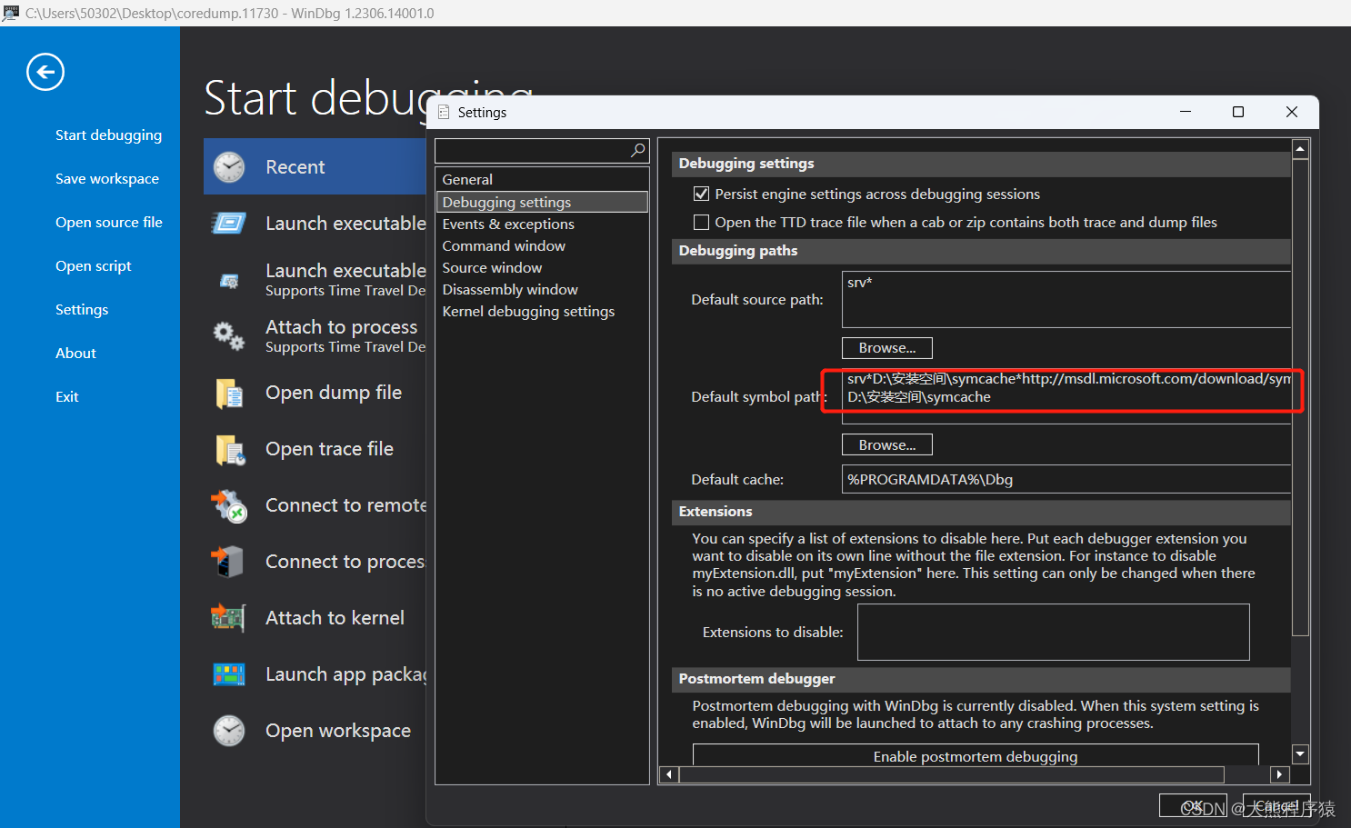Click the back arrow to leave Start debugging

[x=45, y=72]
